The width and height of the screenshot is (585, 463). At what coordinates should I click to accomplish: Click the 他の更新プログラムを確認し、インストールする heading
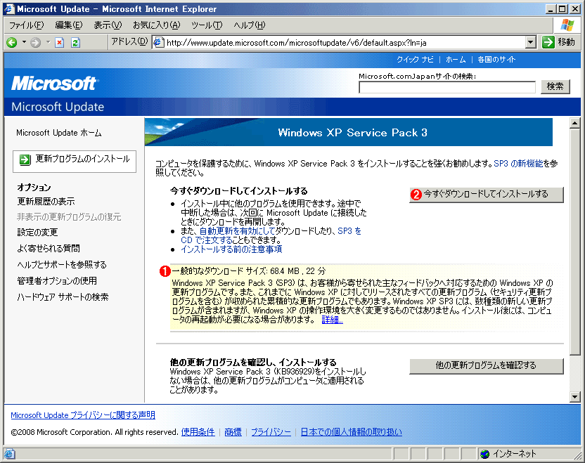point(253,362)
